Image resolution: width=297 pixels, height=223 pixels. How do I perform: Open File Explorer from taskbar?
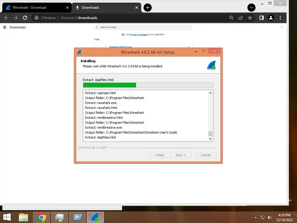(x=23, y=217)
